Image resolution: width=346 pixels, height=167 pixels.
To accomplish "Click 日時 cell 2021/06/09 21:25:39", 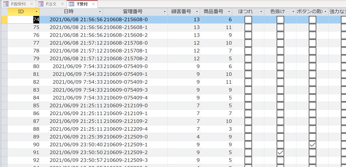I will tap(71, 137).
